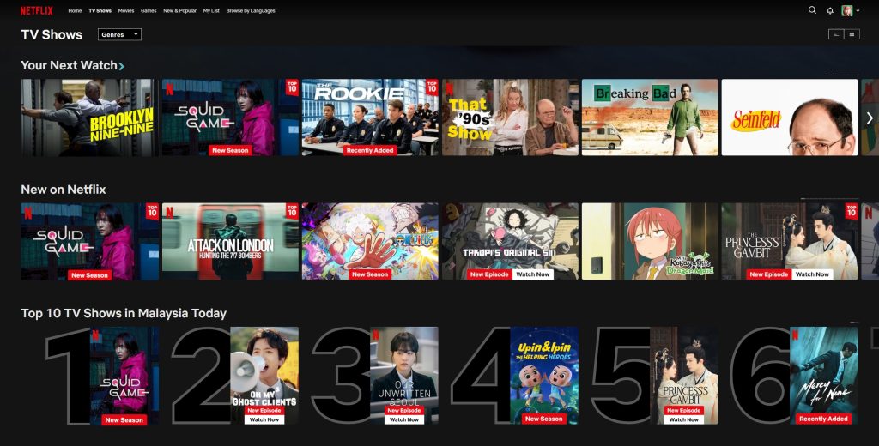Image resolution: width=879 pixels, height=446 pixels.
Task: Open Browse by Languages
Action: [x=251, y=10]
